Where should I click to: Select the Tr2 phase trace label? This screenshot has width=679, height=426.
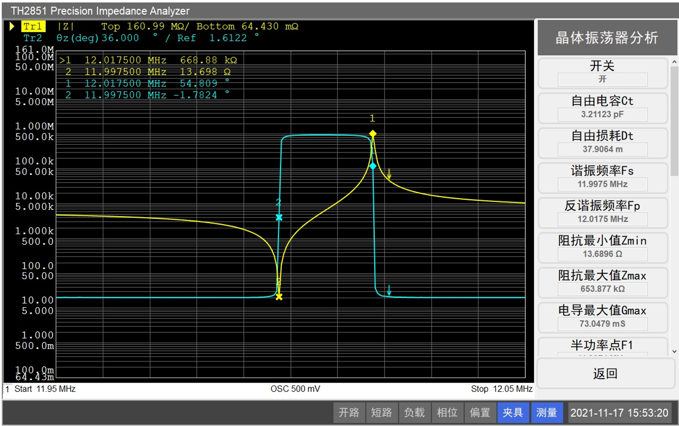pos(33,38)
